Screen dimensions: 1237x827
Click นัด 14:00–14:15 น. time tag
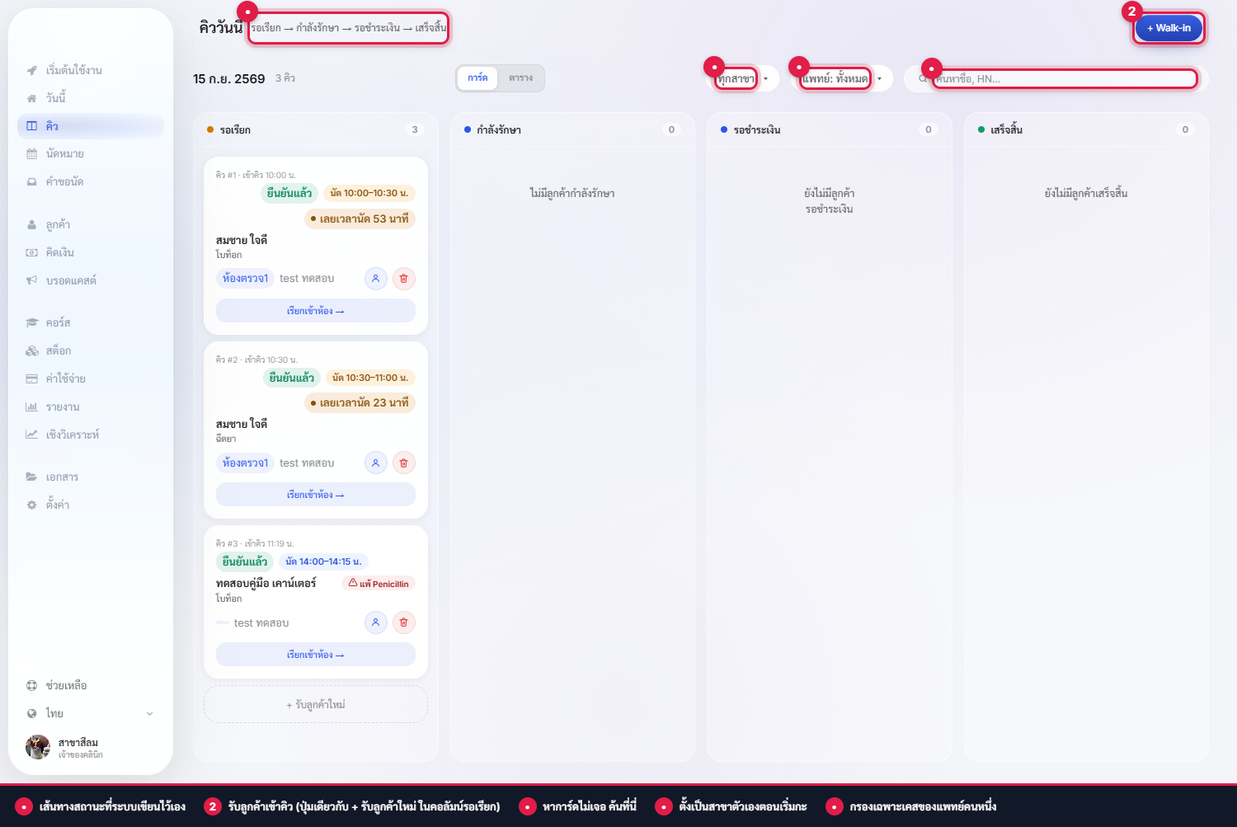(323, 562)
